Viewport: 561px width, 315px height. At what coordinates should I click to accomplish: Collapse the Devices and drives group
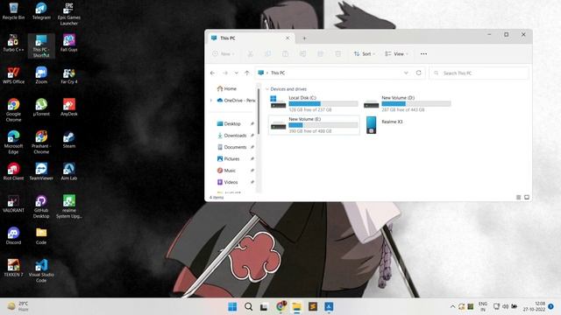(x=266, y=89)
